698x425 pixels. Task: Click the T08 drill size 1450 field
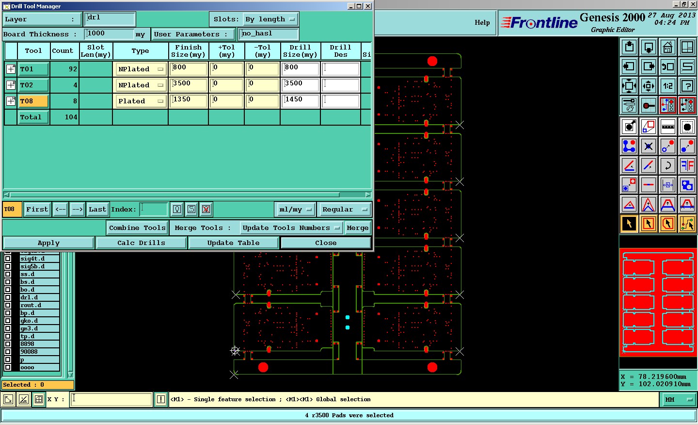[301, 101]
